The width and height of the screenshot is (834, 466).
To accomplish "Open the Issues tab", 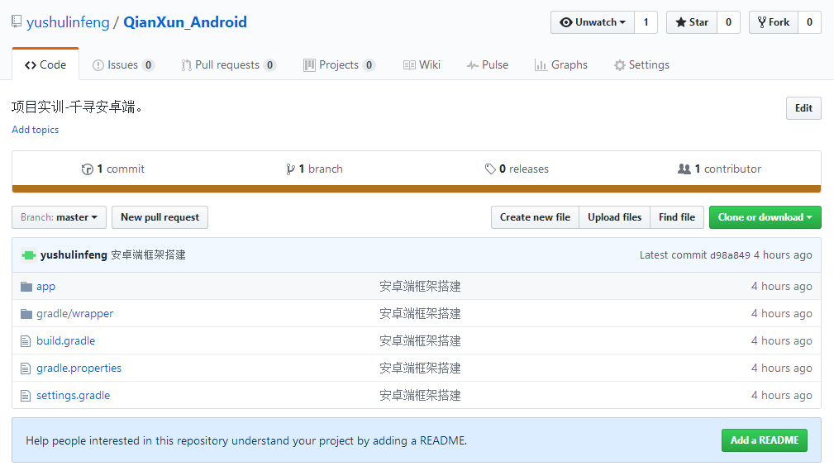I will click(123, 65).
